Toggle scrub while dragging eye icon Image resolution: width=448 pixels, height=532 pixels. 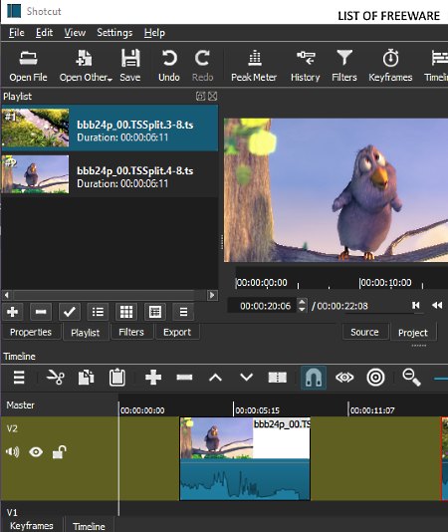coord(344,378)
